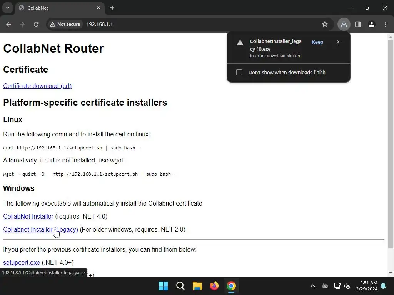Click the scrollbar down arrow
394x295 pixels.
click(x=391, y=273)
